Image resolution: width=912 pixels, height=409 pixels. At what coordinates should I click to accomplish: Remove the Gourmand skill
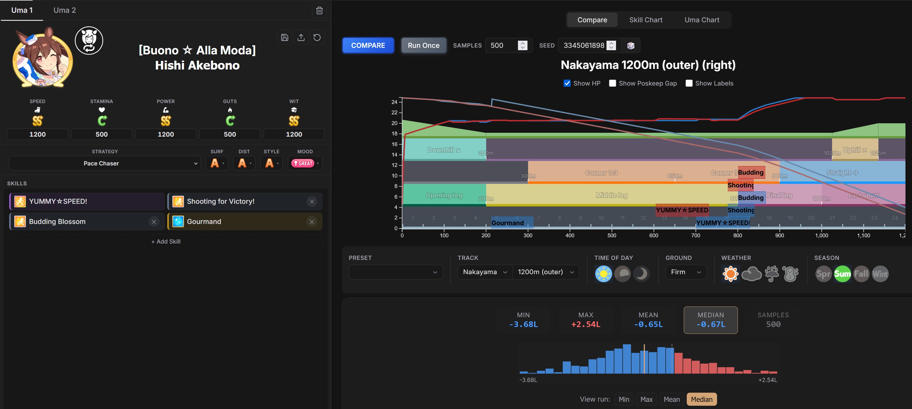click(x=311, y=222)
